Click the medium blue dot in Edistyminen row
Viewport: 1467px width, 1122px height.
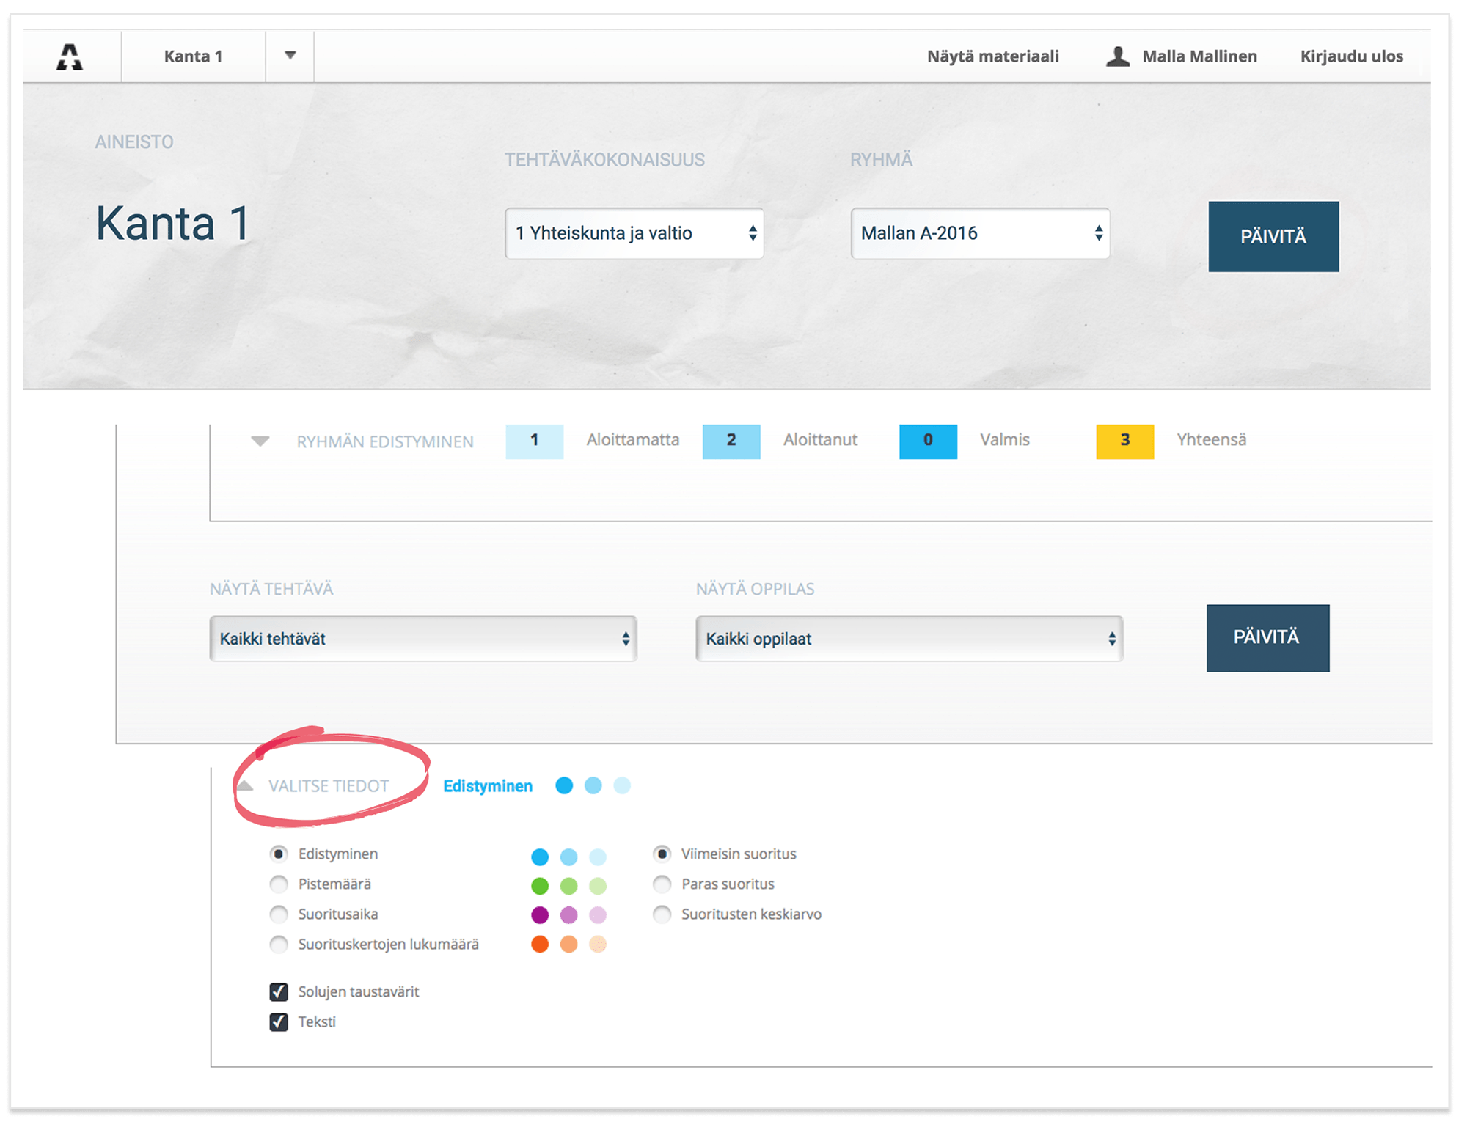pyautogui.click(x=568, y=857)
